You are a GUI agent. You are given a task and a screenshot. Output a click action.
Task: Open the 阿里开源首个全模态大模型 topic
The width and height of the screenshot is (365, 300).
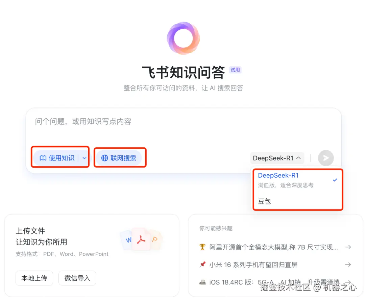(x=275, y=247)
